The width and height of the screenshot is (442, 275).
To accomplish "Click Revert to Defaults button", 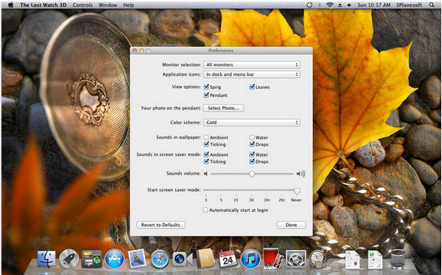I will pos(161,225).
